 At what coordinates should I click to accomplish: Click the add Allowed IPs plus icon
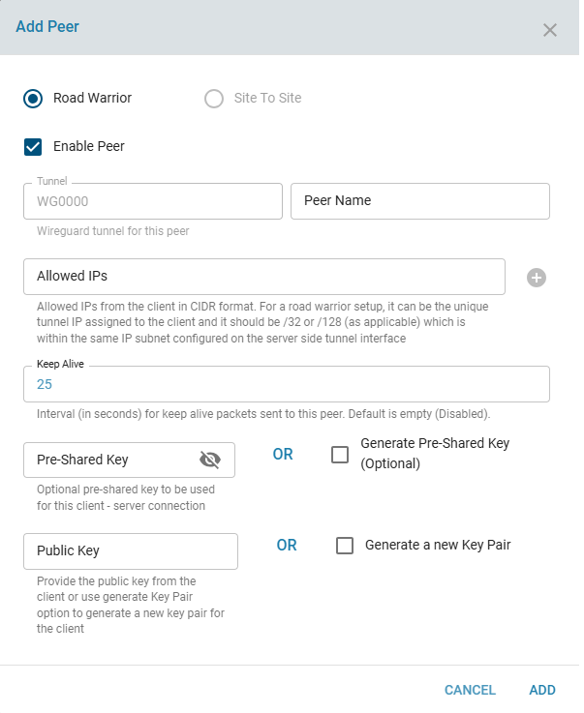537,278
